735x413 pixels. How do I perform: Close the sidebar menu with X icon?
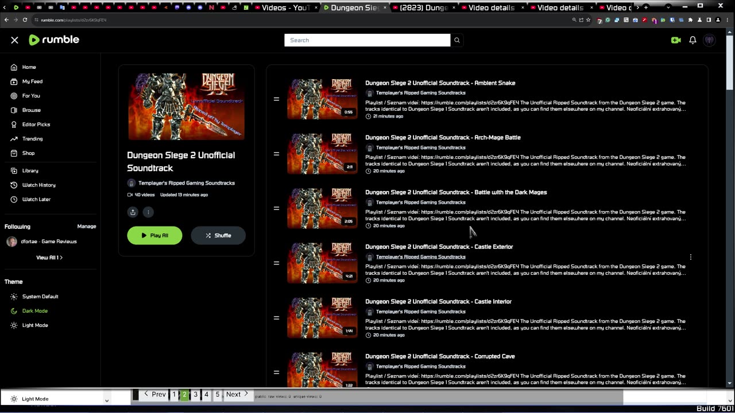(14, 40)
